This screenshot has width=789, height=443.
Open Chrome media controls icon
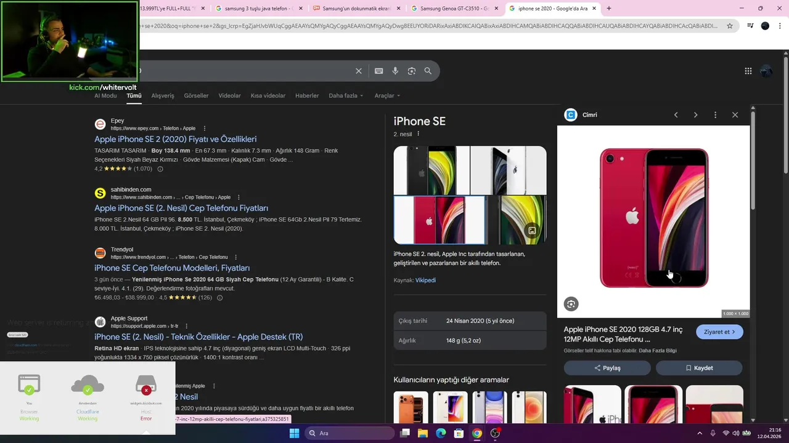coord(750,26)
